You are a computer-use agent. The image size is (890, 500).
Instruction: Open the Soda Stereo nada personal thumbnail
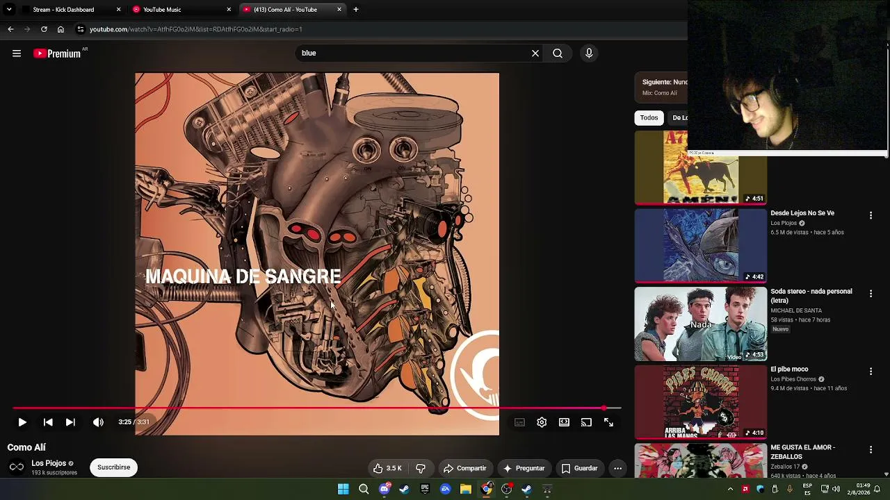click(x=700, y=324)
